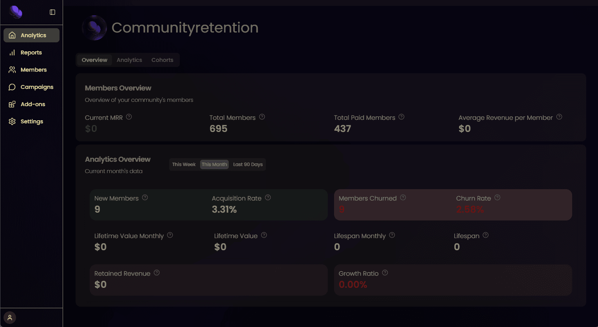Click the Growth Ratio value 0.00%

(353, 285)
